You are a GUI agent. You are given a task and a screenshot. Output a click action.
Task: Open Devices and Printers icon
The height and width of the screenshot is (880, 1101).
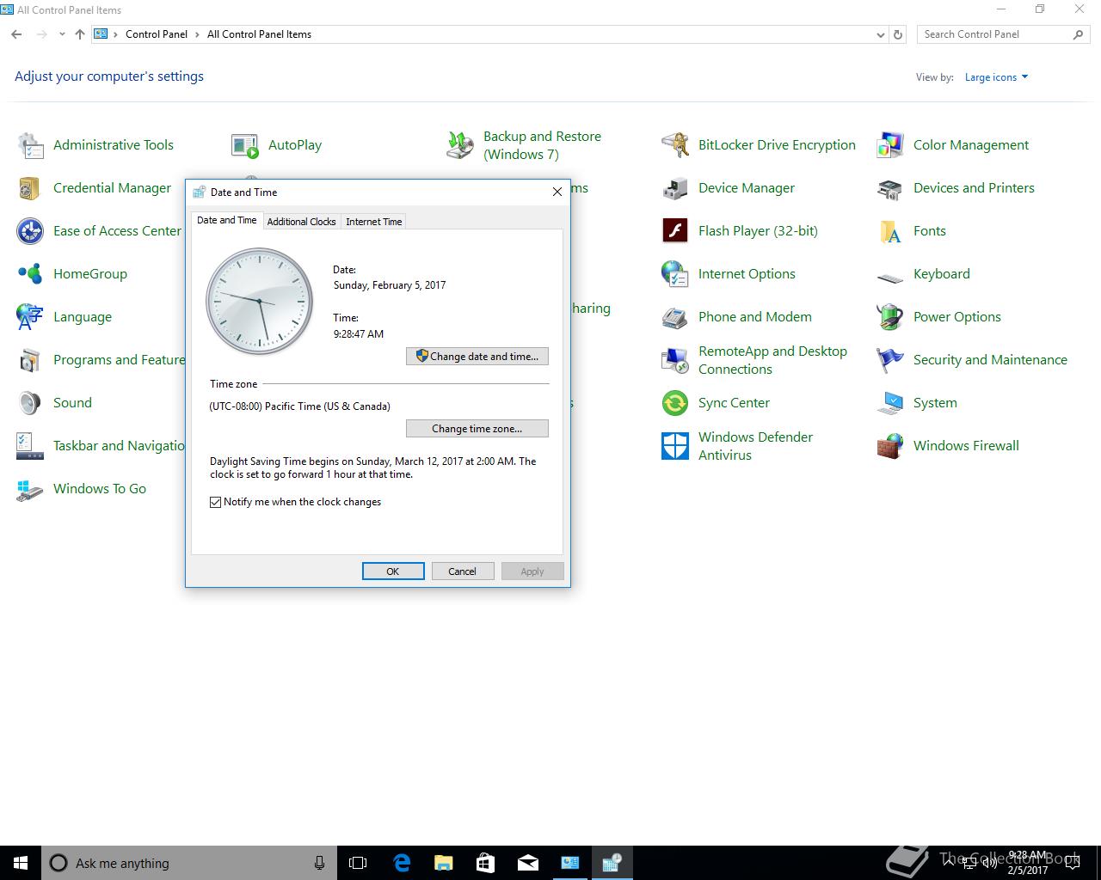coord(890,188)
